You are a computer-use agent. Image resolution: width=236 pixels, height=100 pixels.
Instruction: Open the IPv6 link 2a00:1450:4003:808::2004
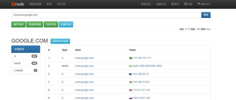tap(147, 66)
